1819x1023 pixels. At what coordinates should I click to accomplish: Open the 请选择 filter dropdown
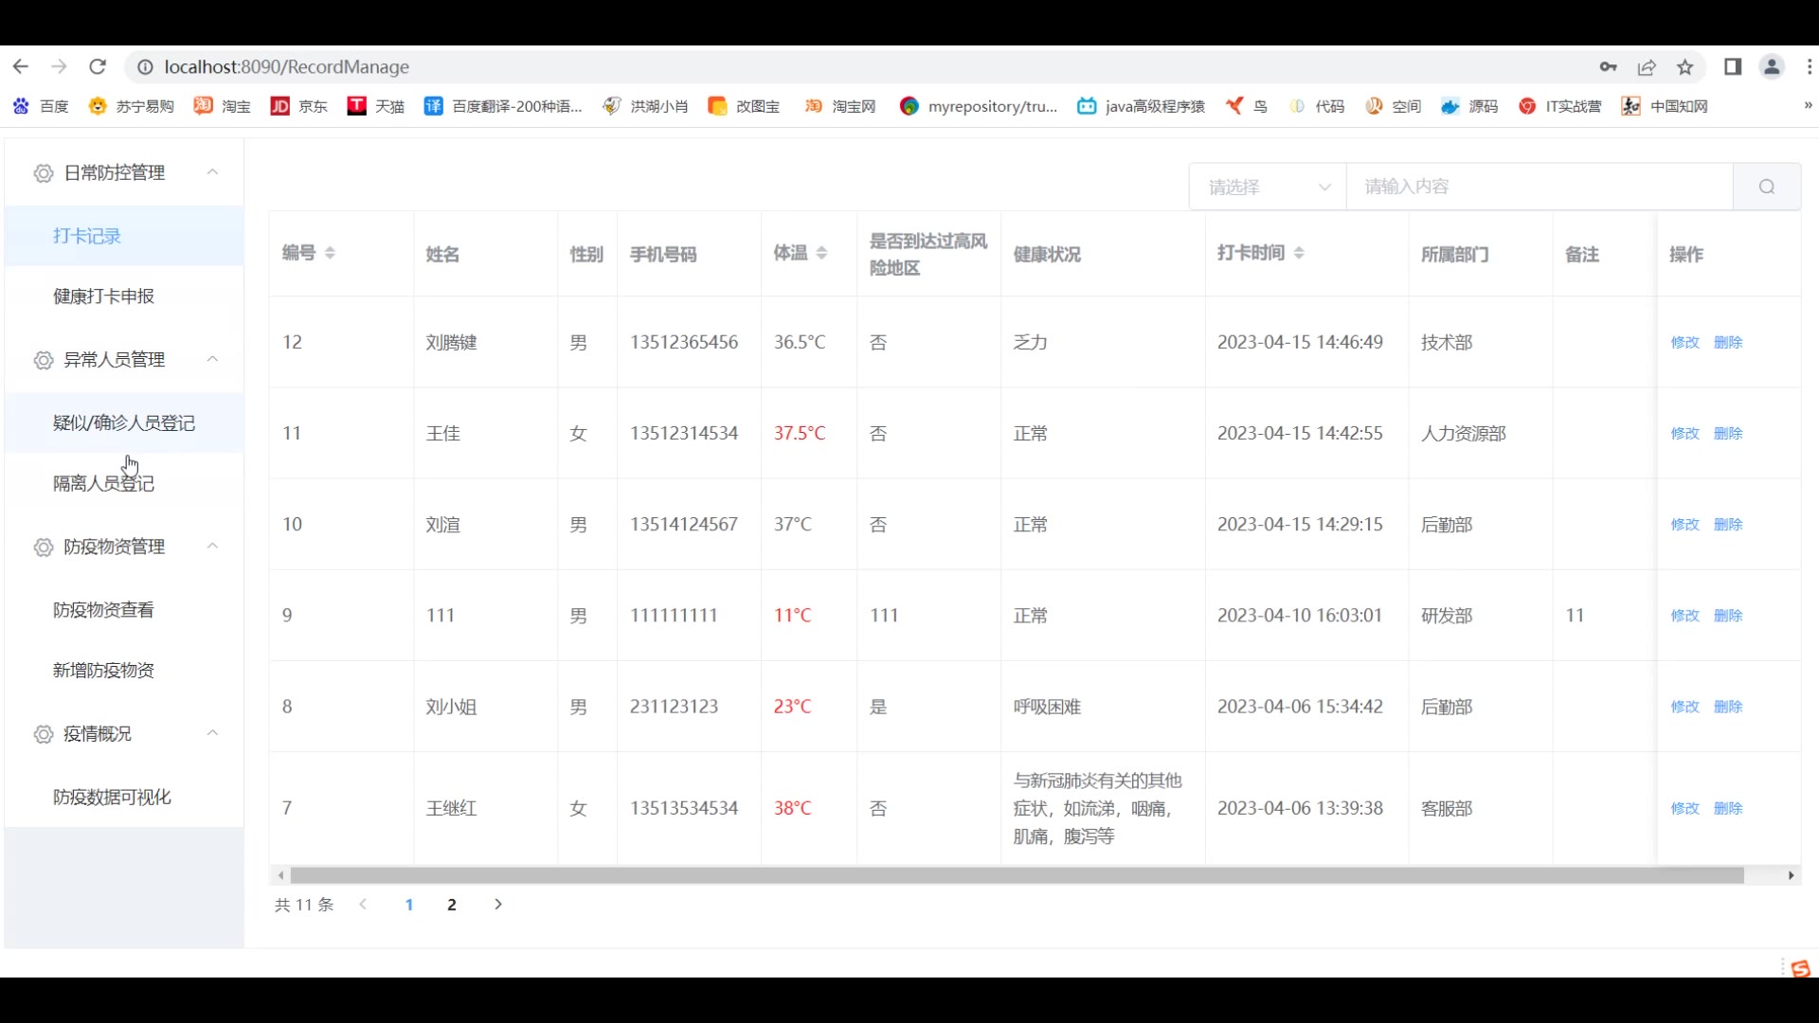(1268, 187)
